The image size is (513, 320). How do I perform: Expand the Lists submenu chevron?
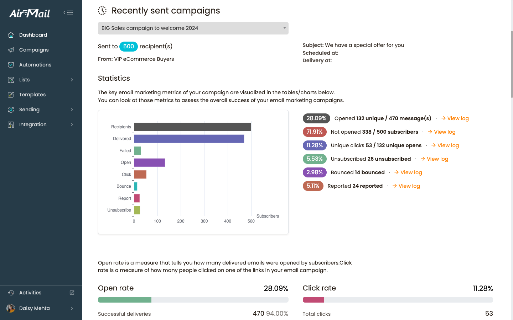click(x=72, y=80)
